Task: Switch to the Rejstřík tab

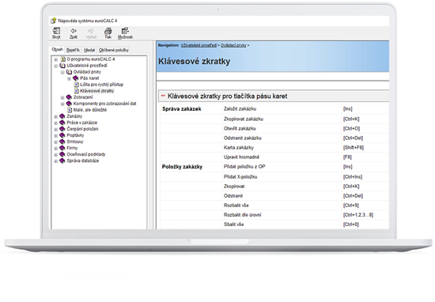Action: coord(74,50)
